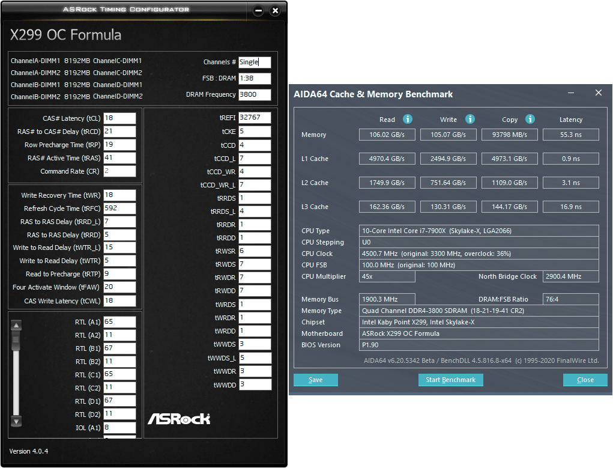The width and height of the screenshot is (613, 468).
Task: Click the BIOS Version P1.90 field
Action: coord(479,345)
